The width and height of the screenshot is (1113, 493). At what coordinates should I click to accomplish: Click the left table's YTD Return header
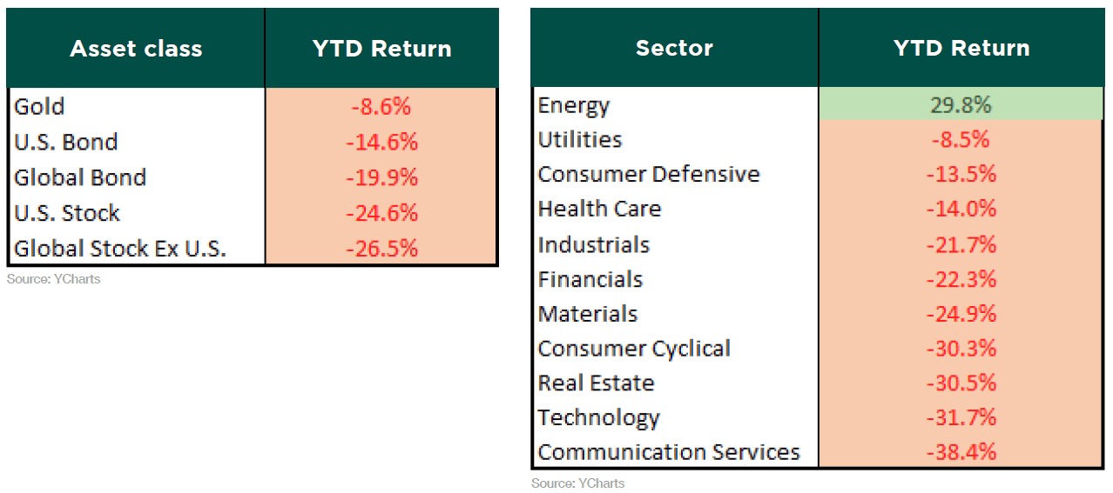click(x=381, y=49)
